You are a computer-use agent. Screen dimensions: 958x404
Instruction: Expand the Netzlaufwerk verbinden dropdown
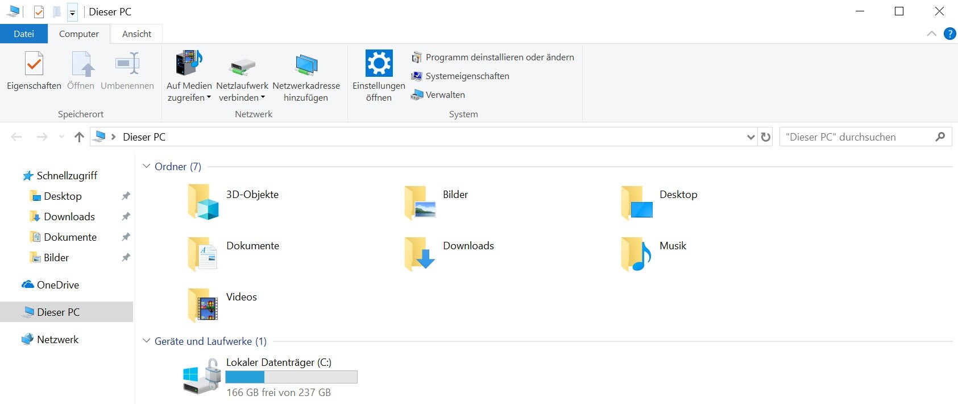pyautogui.click(x=242, y=98)
